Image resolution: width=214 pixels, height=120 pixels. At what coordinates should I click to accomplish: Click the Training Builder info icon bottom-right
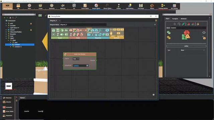pyautogui.click(x=153, y=95)
